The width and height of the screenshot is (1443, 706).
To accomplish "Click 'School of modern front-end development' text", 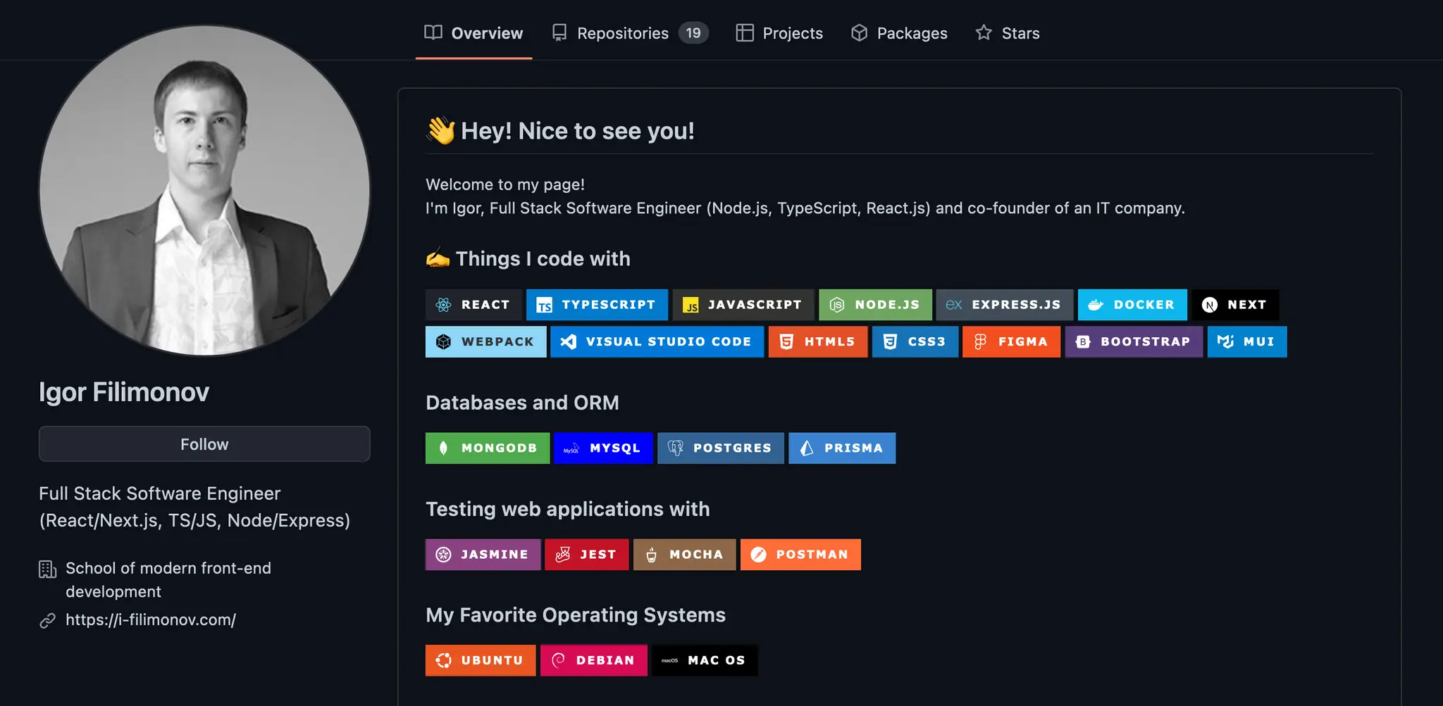I will pos(168,580).
